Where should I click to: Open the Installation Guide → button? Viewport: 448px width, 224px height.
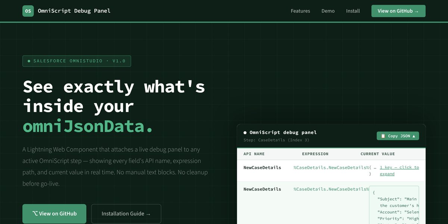126,214
